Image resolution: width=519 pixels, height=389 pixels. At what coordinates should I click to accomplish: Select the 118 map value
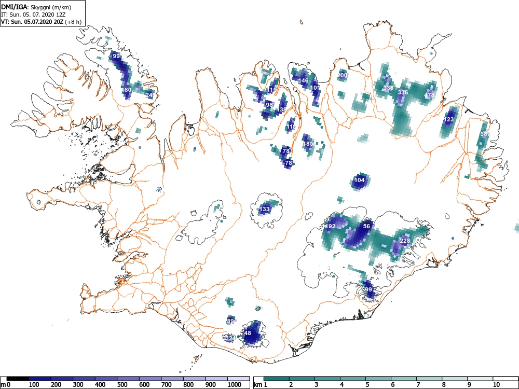291,127
